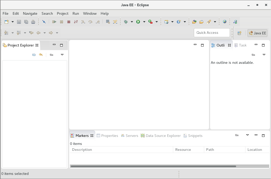Image resolution: width=271 pixels, height=179 pixels.
Task: Click the Save disk icon
Action: 19,22
